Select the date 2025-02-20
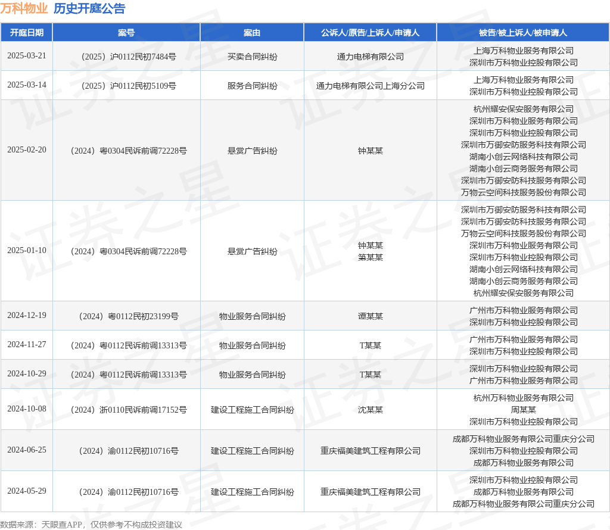This screenshot has height=530, width=610. tap(26, 149)
